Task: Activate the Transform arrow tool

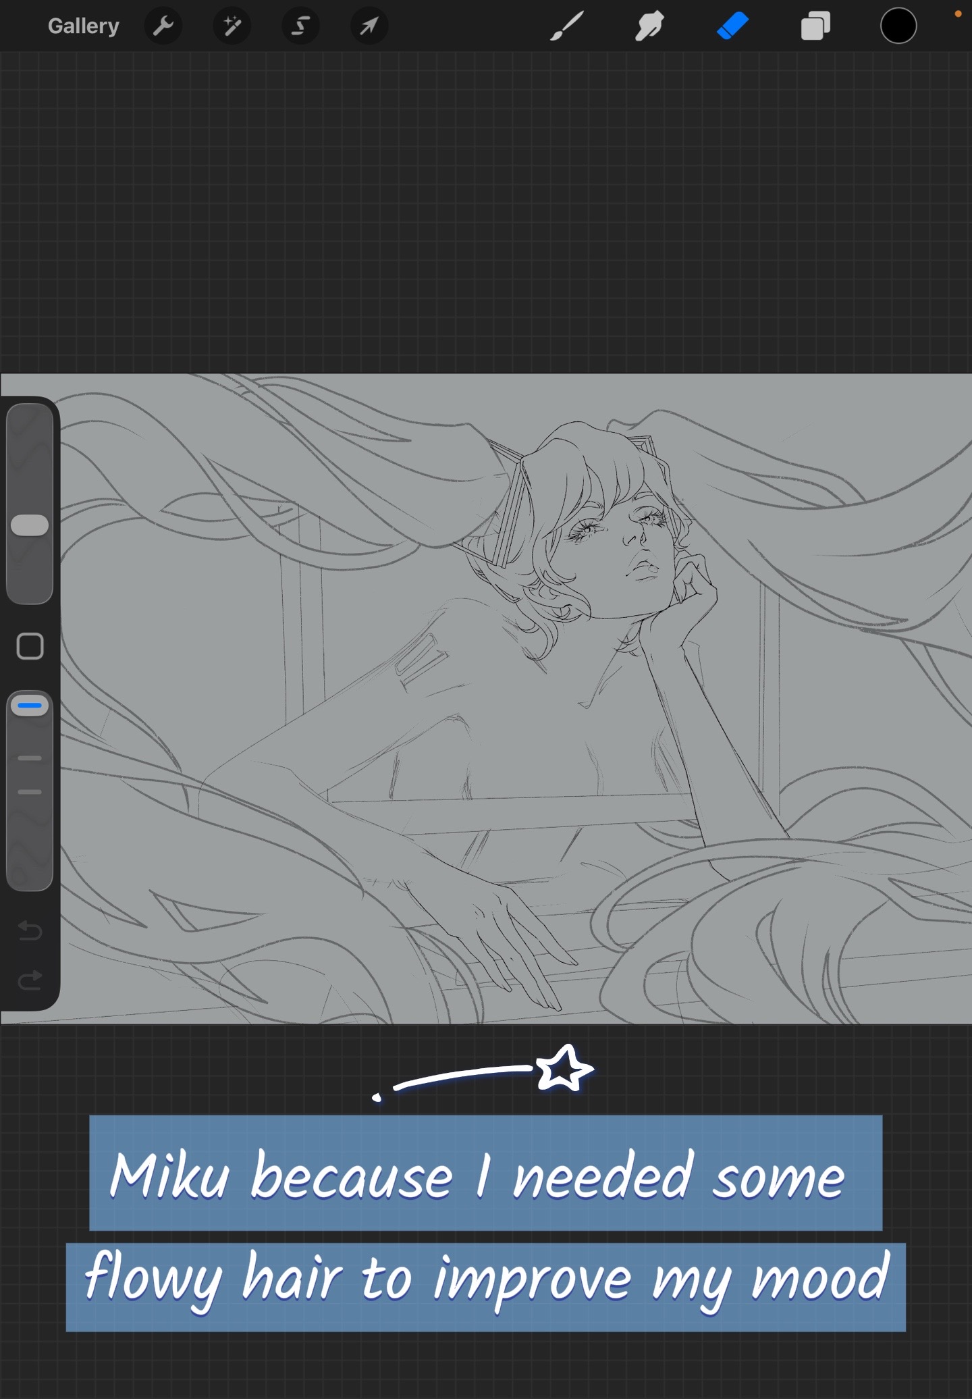Action: tap(369, 26)
